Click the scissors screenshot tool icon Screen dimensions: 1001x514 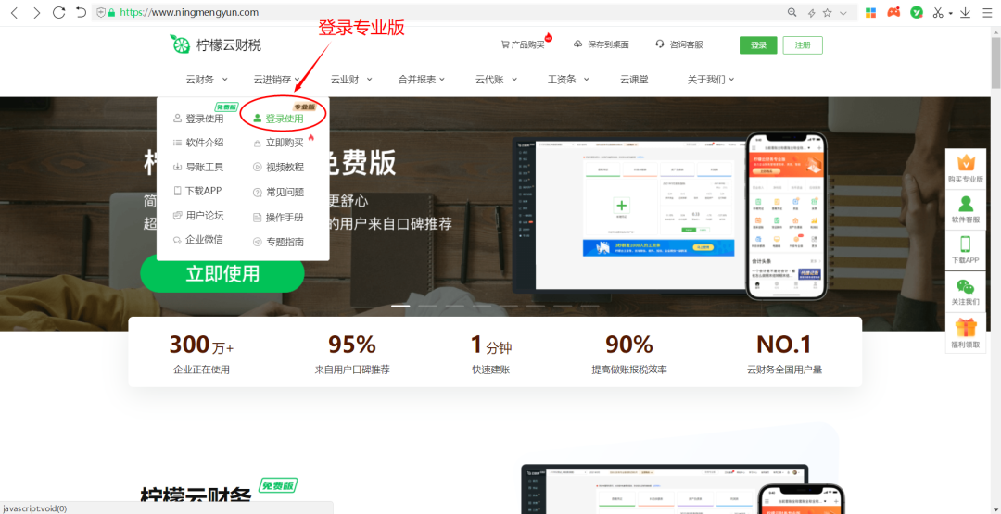click(x=938, y=12)
